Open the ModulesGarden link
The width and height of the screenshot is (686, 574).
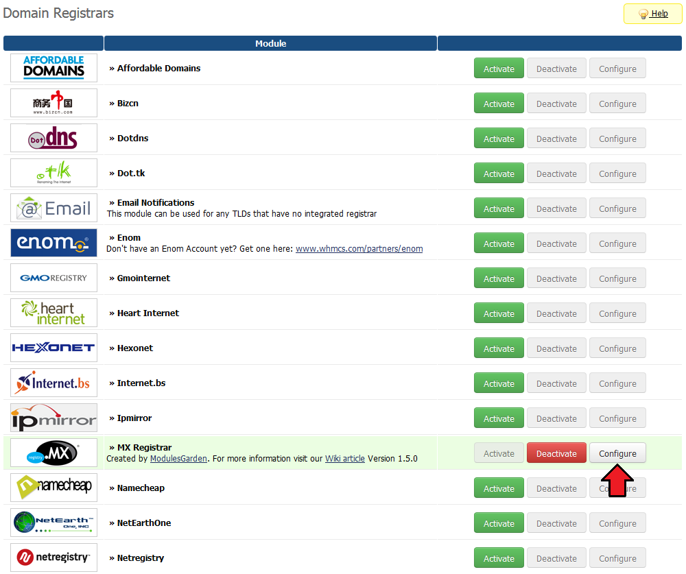point(178,459)
